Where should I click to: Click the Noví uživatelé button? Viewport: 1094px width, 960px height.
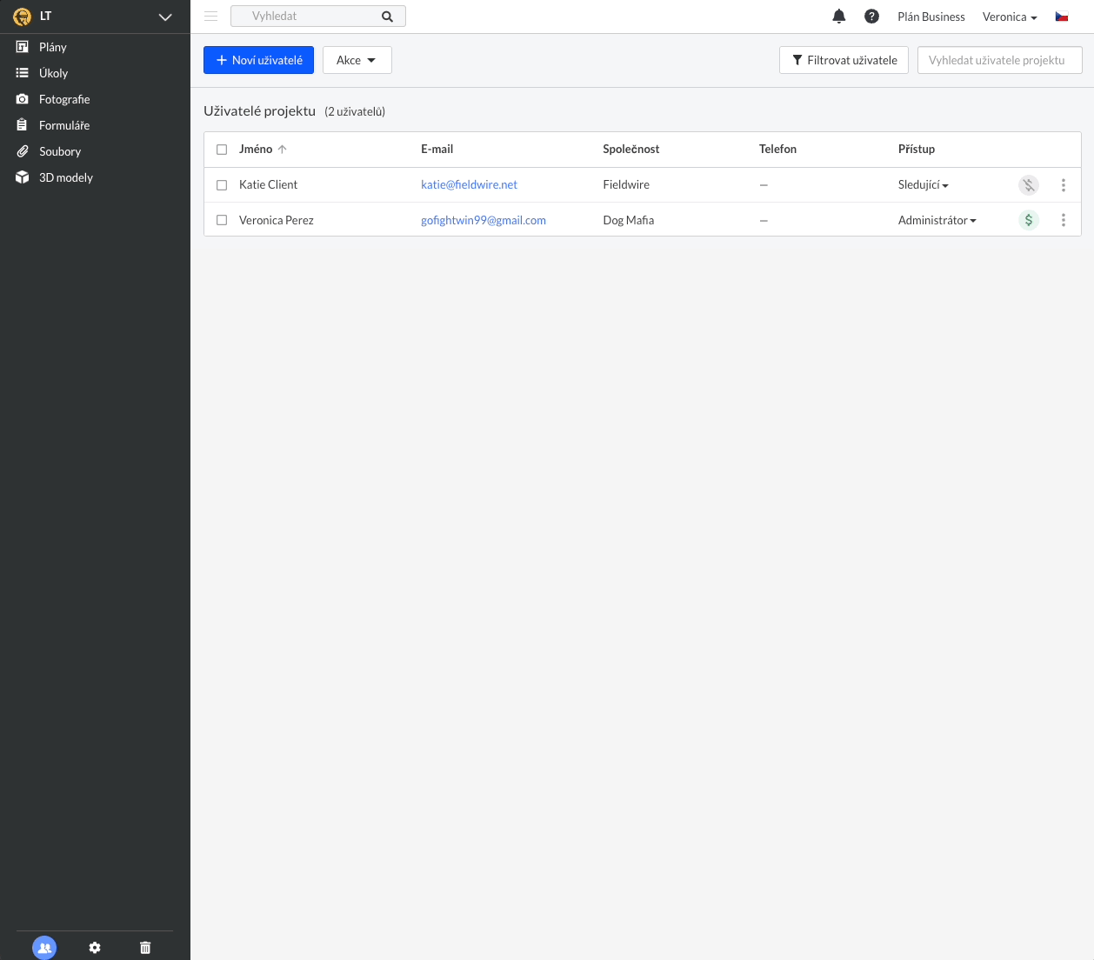click(x=258, y=60)
